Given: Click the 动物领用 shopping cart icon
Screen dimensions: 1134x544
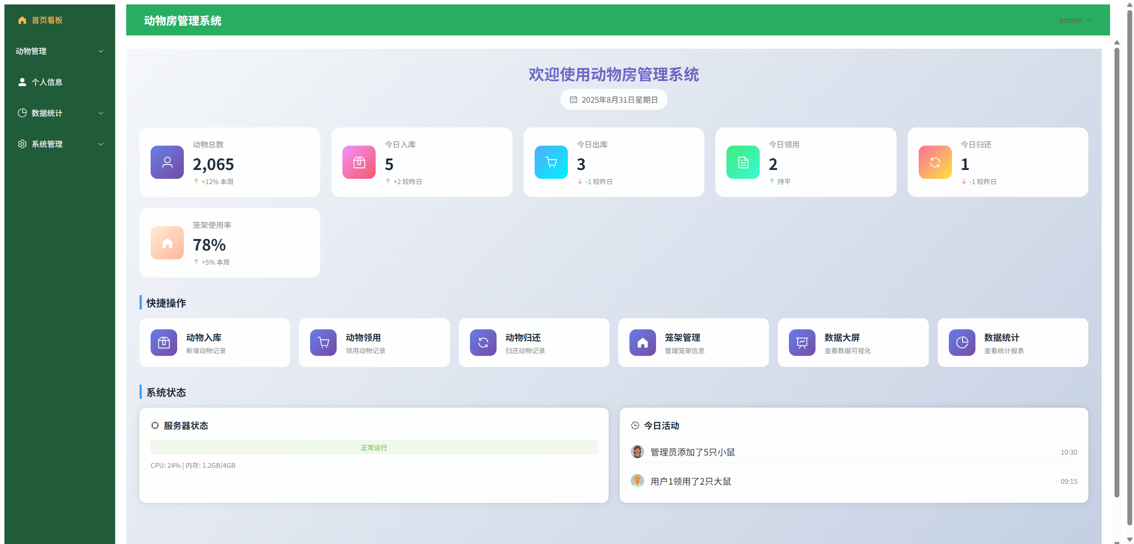Looking at the screenshot, I should click(x=323, y=342).
